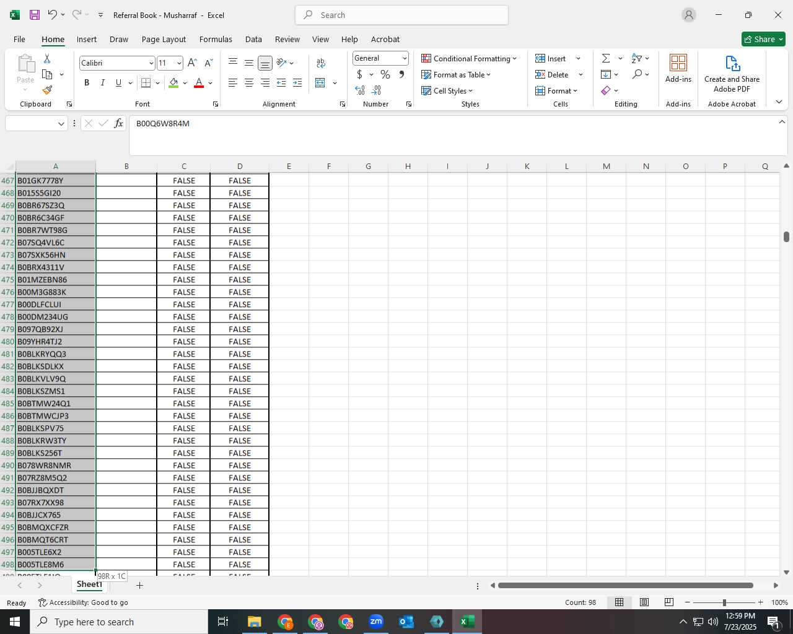
Task: Align cell text to the left
Action: point(233,83)
